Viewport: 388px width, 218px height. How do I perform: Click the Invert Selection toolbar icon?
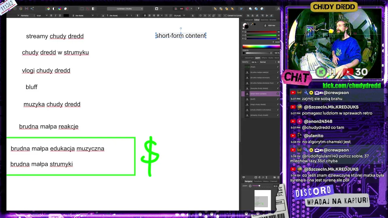point(93,9)
